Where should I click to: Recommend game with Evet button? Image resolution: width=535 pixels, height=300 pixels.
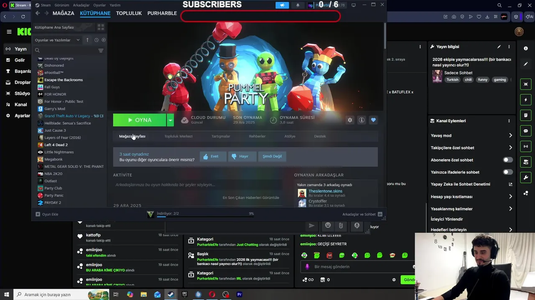pos(213,156)
